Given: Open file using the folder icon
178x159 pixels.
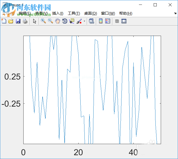Looking at the screenshot, I should pos(11,21).
